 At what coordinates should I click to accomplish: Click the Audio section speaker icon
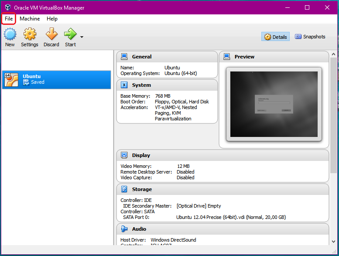point(124,229)
